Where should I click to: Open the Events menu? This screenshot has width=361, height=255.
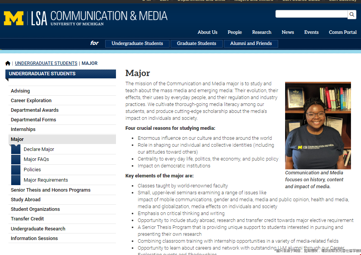(x=311, y=32)
